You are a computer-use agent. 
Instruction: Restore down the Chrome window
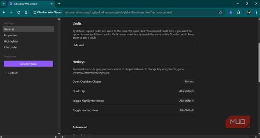coord(247,4)
